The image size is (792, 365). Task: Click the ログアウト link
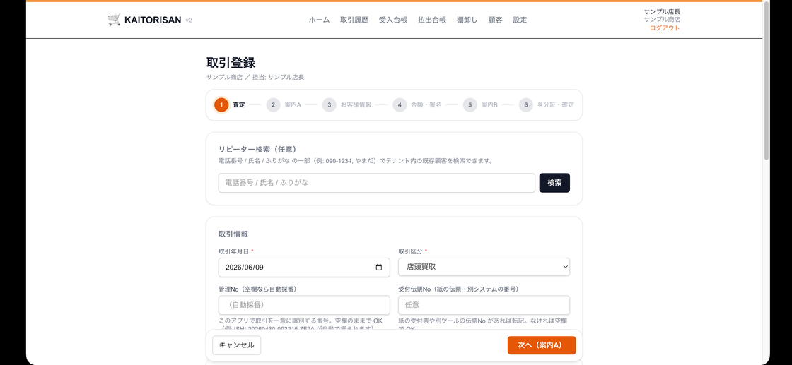point(665,28)
